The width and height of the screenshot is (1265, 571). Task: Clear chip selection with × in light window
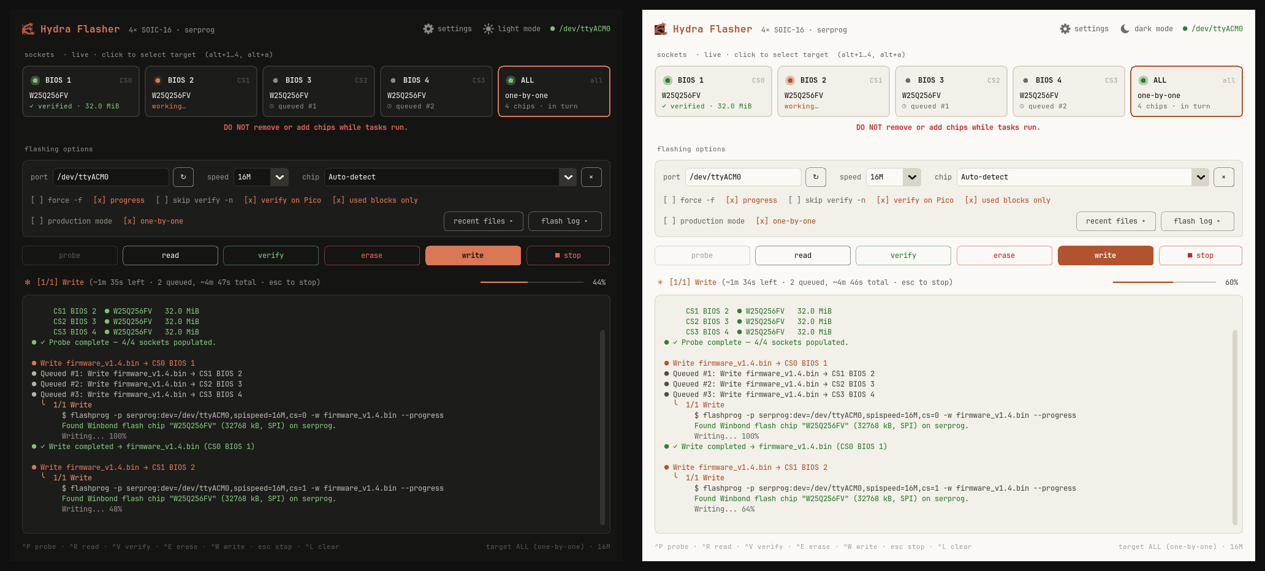pos(1224,177)
